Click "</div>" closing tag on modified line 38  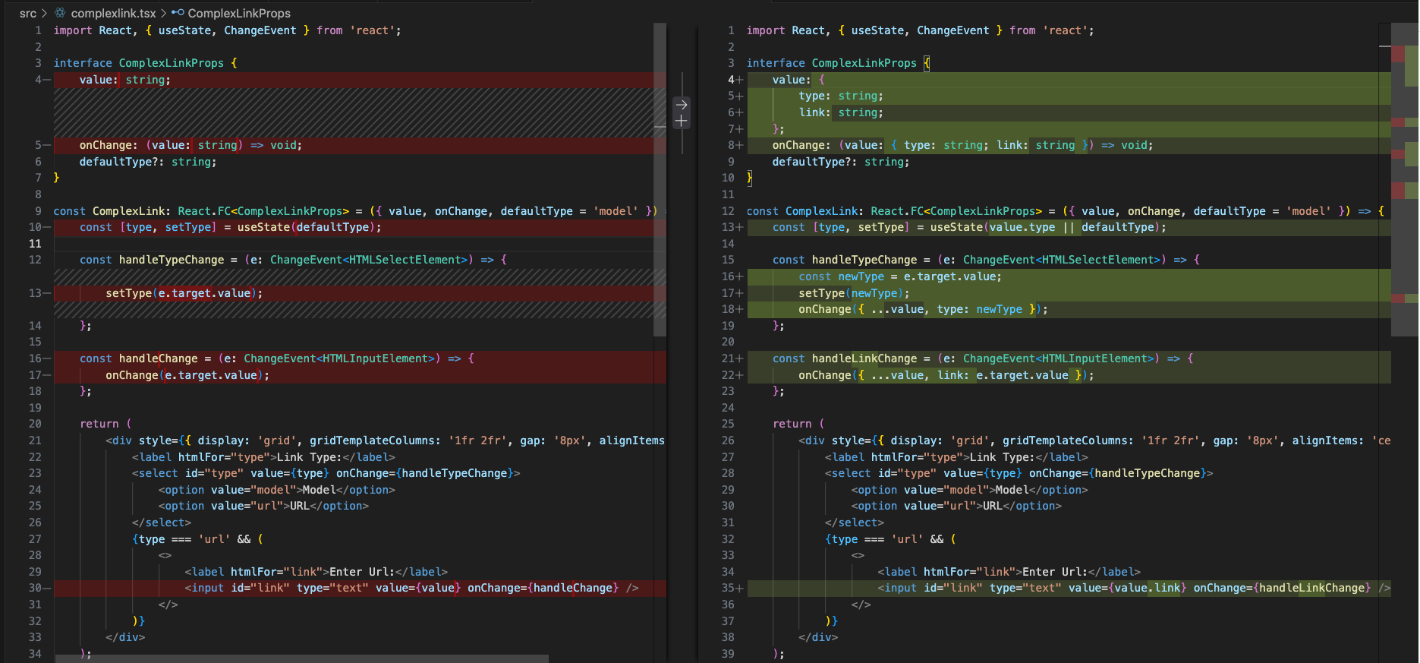tap(818, 637)
